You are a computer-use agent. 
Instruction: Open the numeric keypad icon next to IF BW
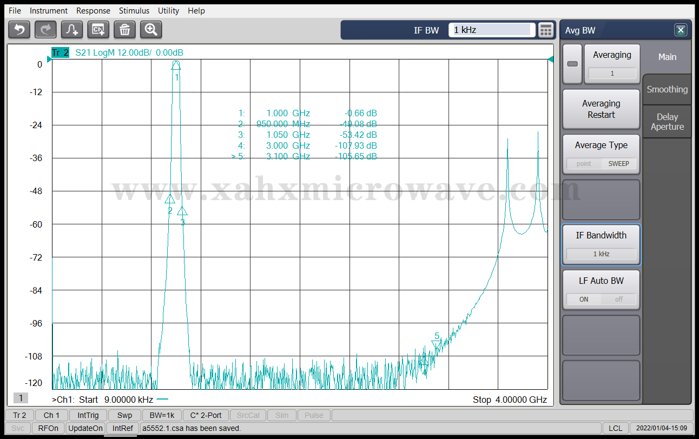coord(546,30)
